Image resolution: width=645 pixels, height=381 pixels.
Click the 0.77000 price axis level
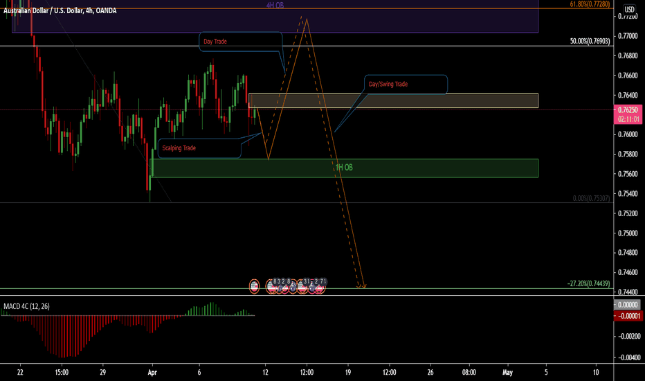(x=628, y=36)
